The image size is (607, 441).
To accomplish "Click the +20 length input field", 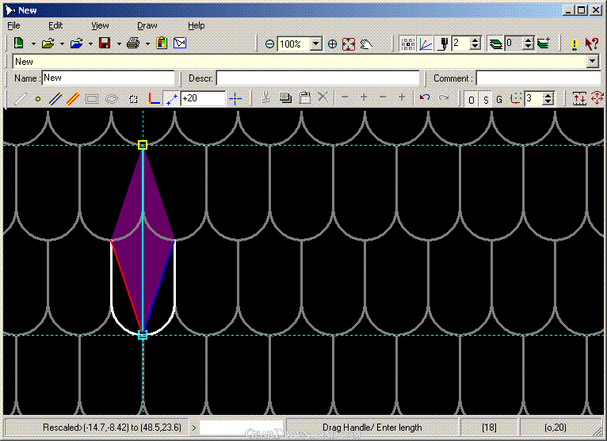I will coord(203,98).
